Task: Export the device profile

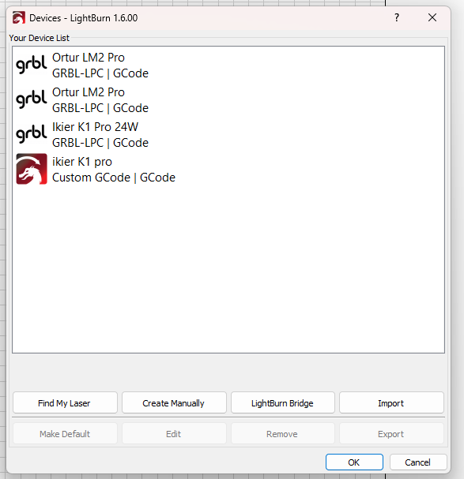Action: tap(391, 434)
